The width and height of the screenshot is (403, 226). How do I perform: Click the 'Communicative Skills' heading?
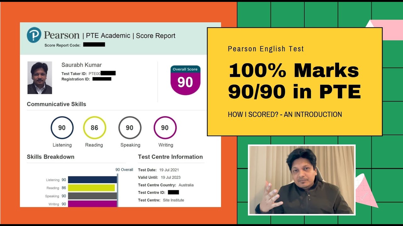click(x=56, y=104)
